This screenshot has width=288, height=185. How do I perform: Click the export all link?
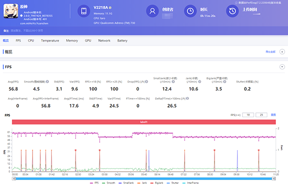pyautogui.click(x=270, y=52)
